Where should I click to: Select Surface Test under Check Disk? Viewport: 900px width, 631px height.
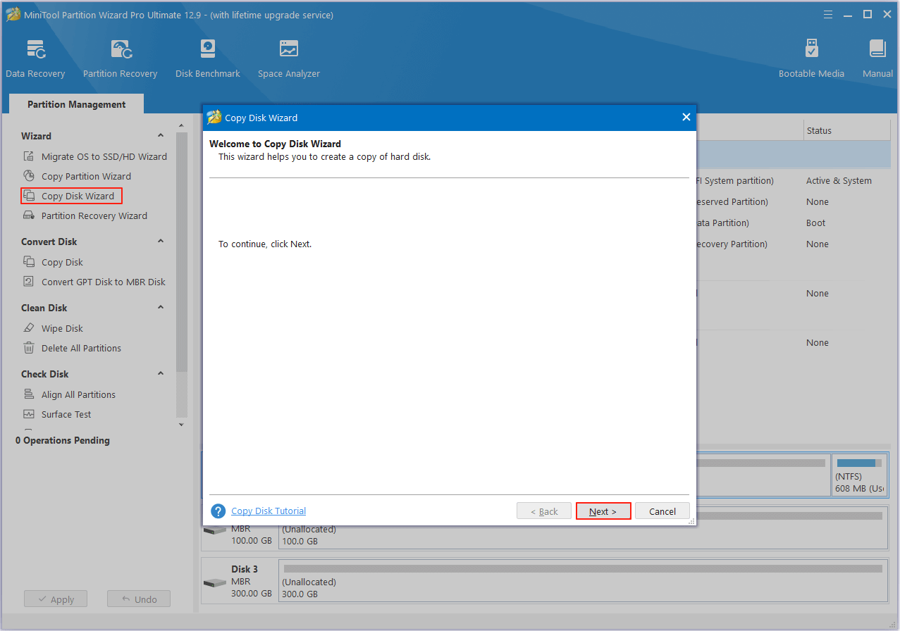click(x=66, y=414)
